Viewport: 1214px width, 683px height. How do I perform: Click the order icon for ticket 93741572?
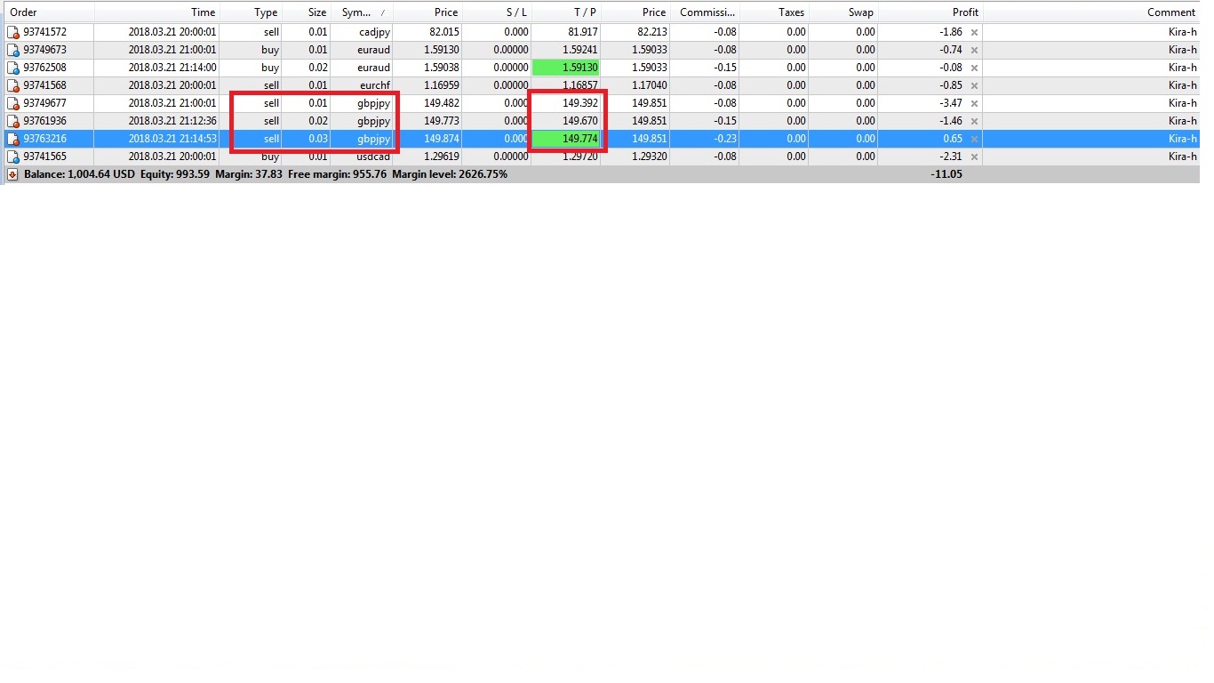pyautogui.click(x=13, y=32)
